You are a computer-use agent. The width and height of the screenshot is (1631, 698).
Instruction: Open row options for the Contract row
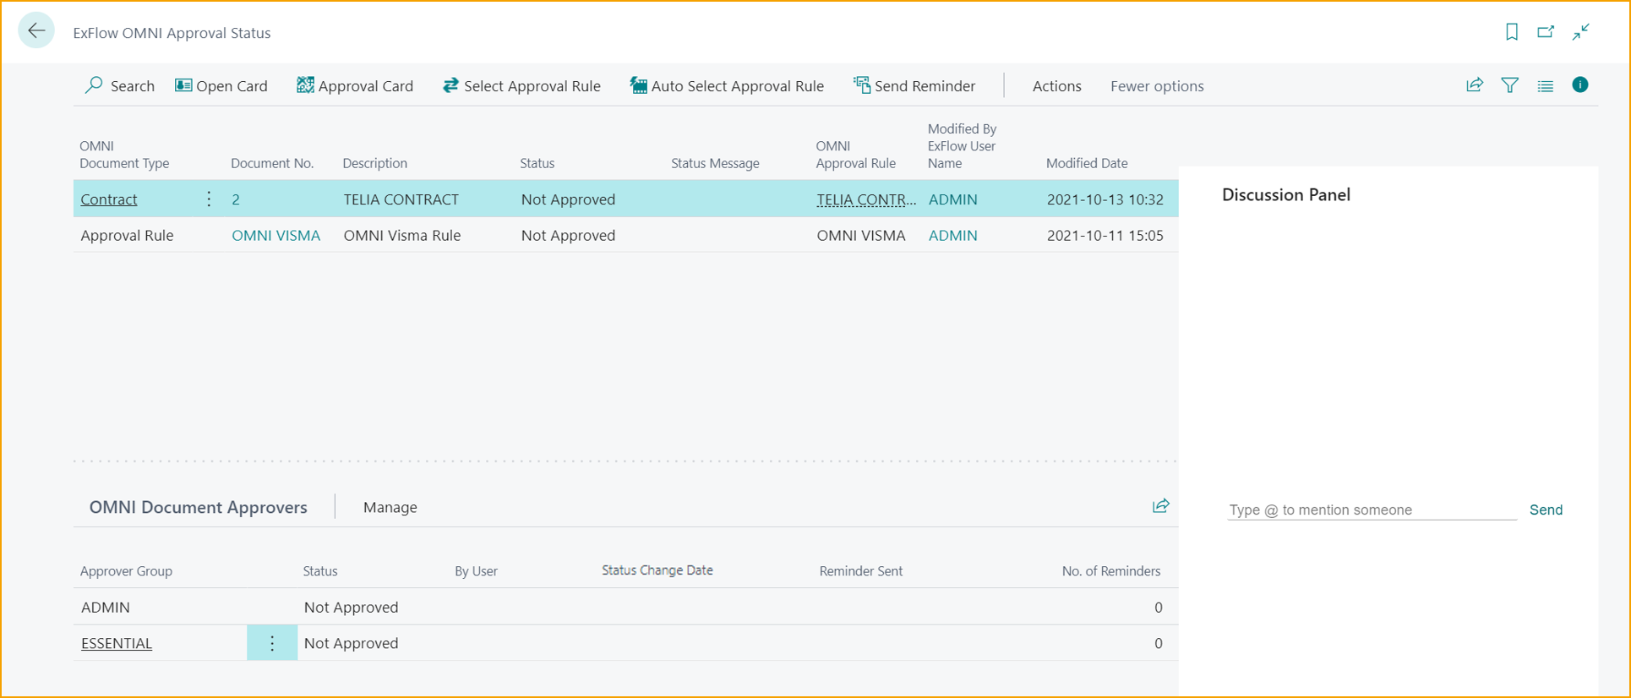tap(209, 199)
